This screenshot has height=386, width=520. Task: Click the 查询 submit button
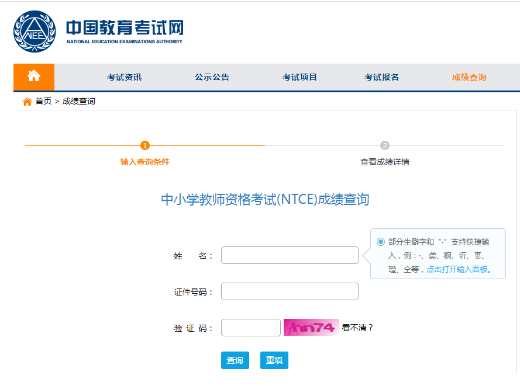coord(235,360)
